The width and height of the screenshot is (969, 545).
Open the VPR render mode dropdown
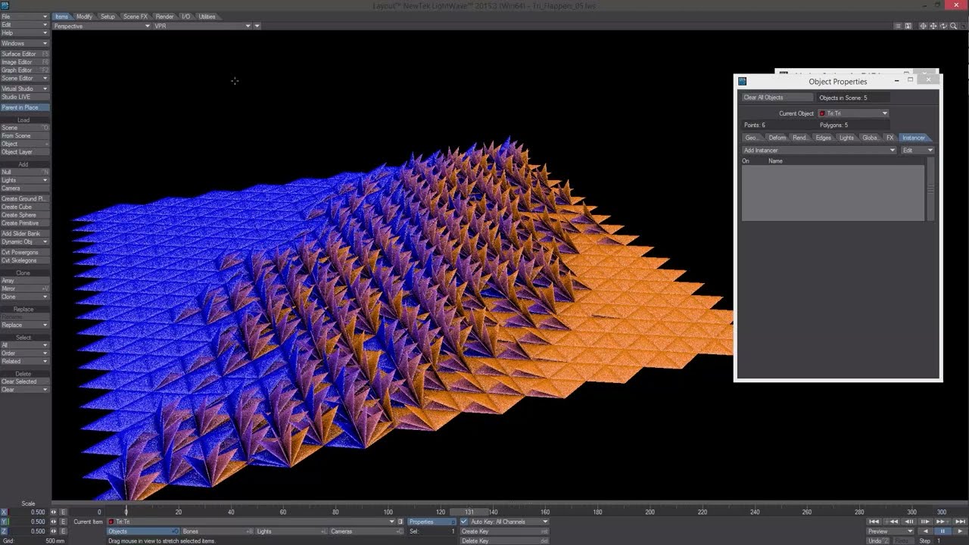pyautogui.click(x=202, y=26)
